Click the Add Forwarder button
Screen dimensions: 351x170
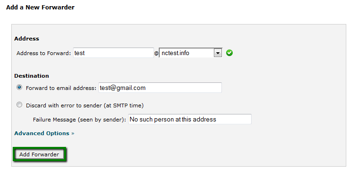pyautogui.click(x=39, y=154)
